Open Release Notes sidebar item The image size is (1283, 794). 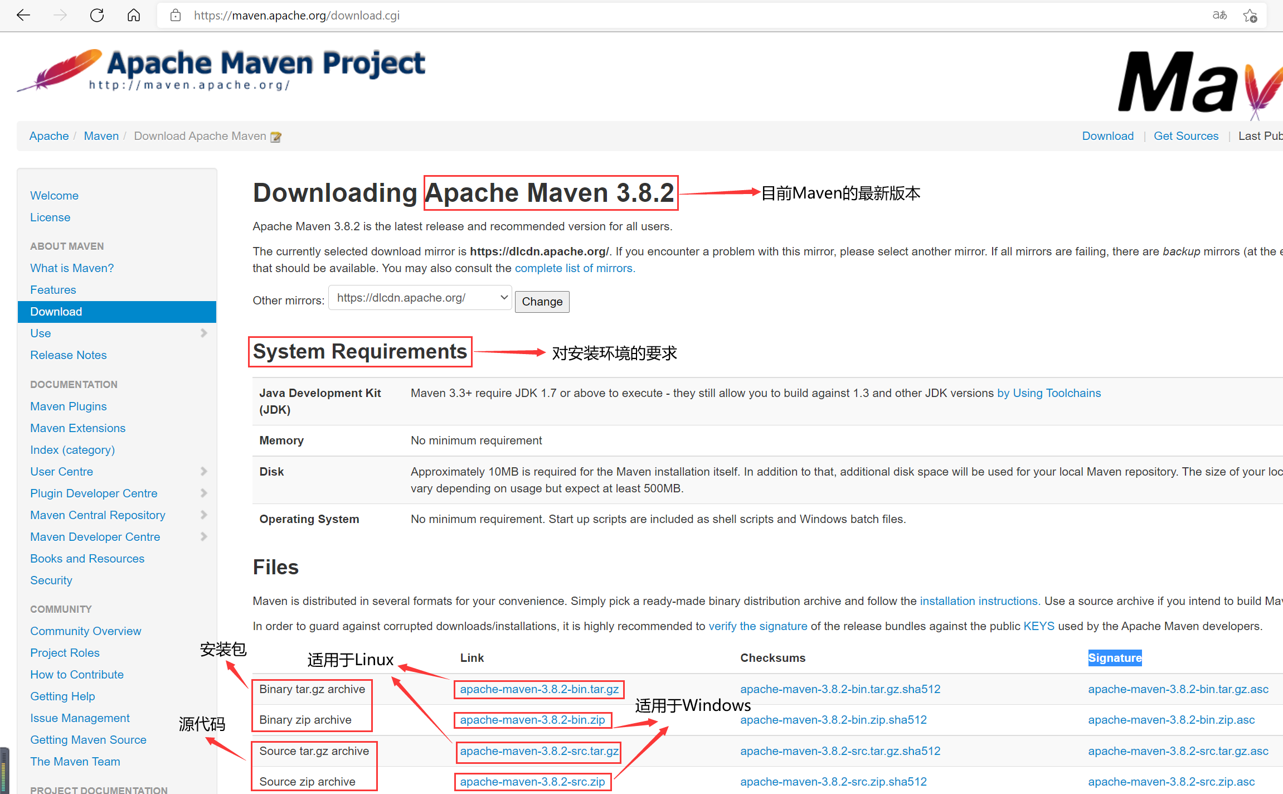click(x=69, y=355)
